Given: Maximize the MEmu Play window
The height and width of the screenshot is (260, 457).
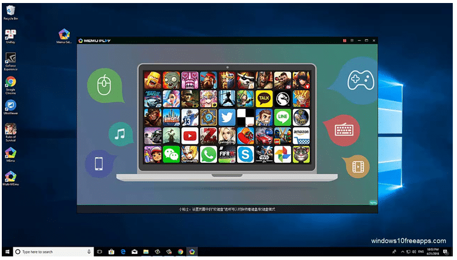Looking at the screenshot, I should 367,41.
